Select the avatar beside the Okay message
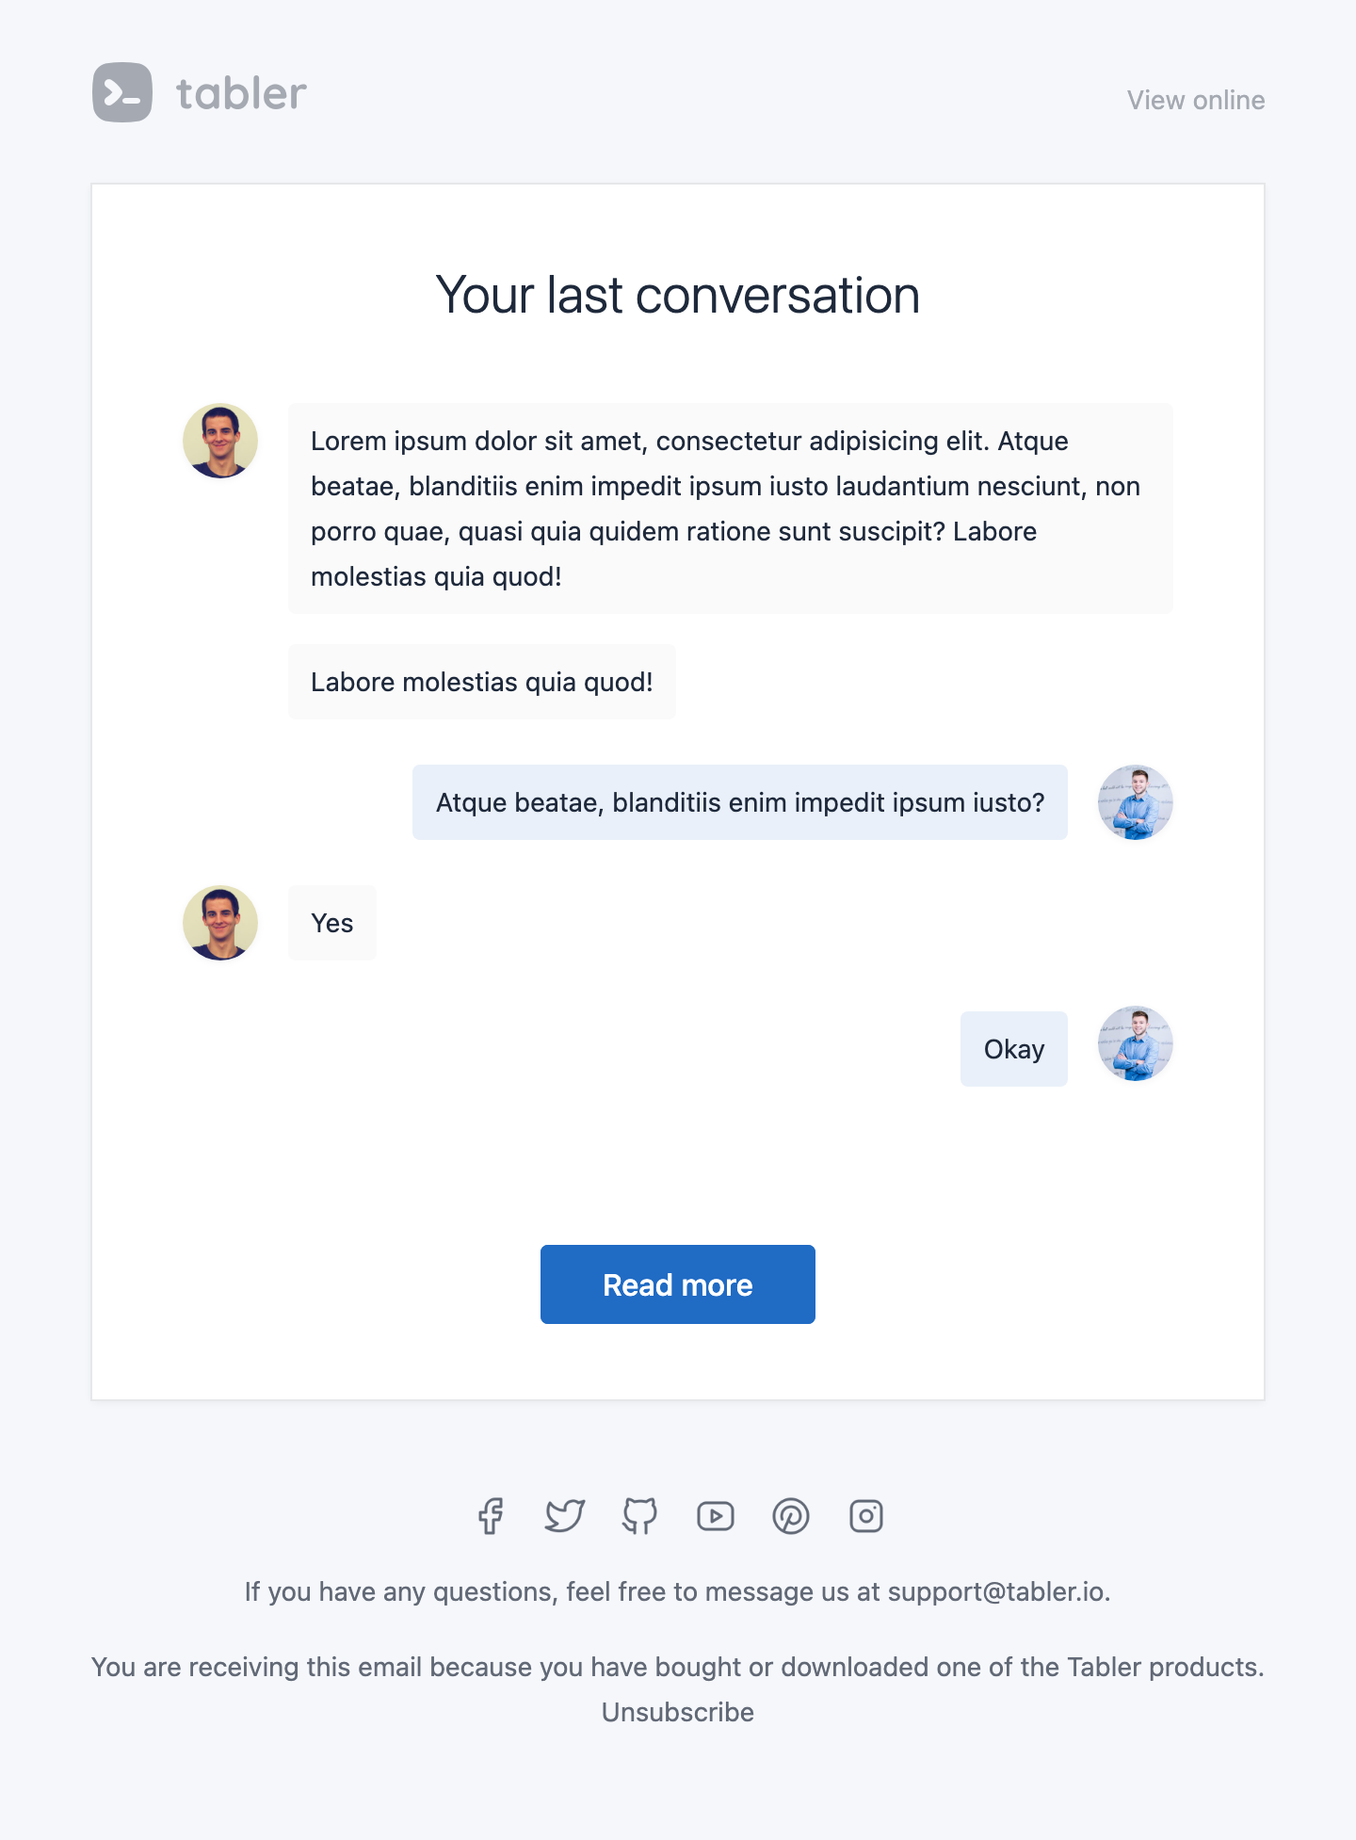The width and height of the screenshot is (1356, 1840). click(x=1136, y=1043)
